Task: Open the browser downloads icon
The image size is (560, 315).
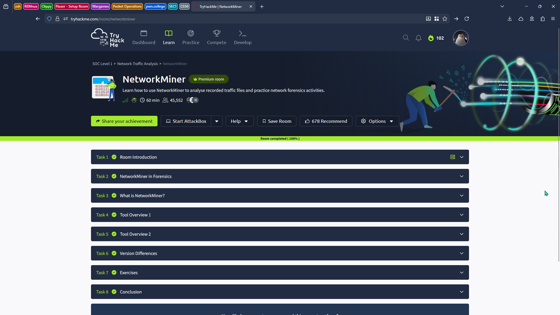Action: tap(510, 19)
